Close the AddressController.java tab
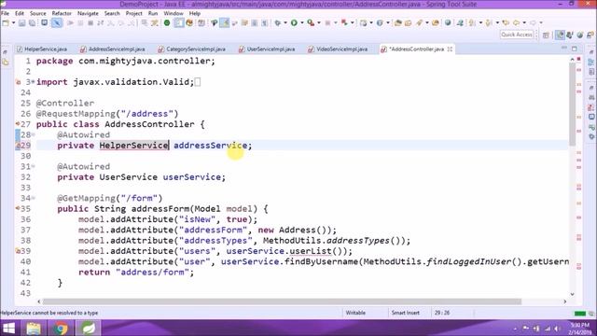The width and height of the screenshot is (597, 336). pyautogui.click(x=450, y=49)
